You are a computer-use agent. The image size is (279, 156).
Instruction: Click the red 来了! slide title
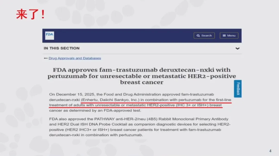(x=30, y=14)
